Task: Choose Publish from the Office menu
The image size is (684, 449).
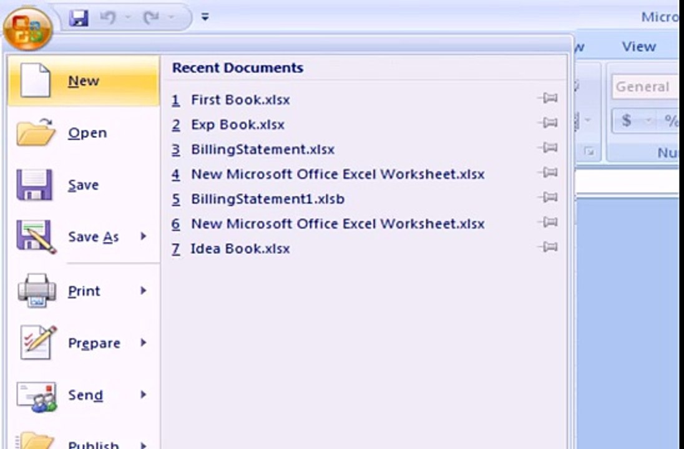Action: click(84, 438)
